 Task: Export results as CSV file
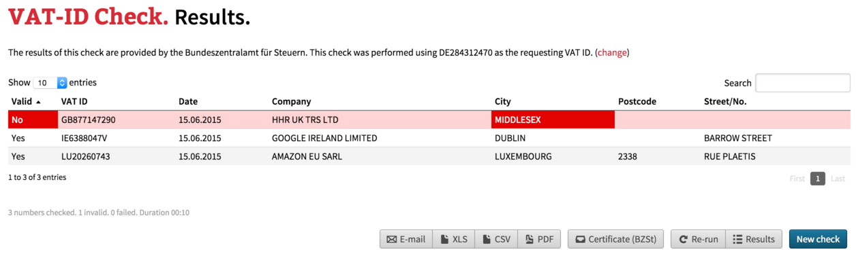pyautogui.click(x=496, y=239)
